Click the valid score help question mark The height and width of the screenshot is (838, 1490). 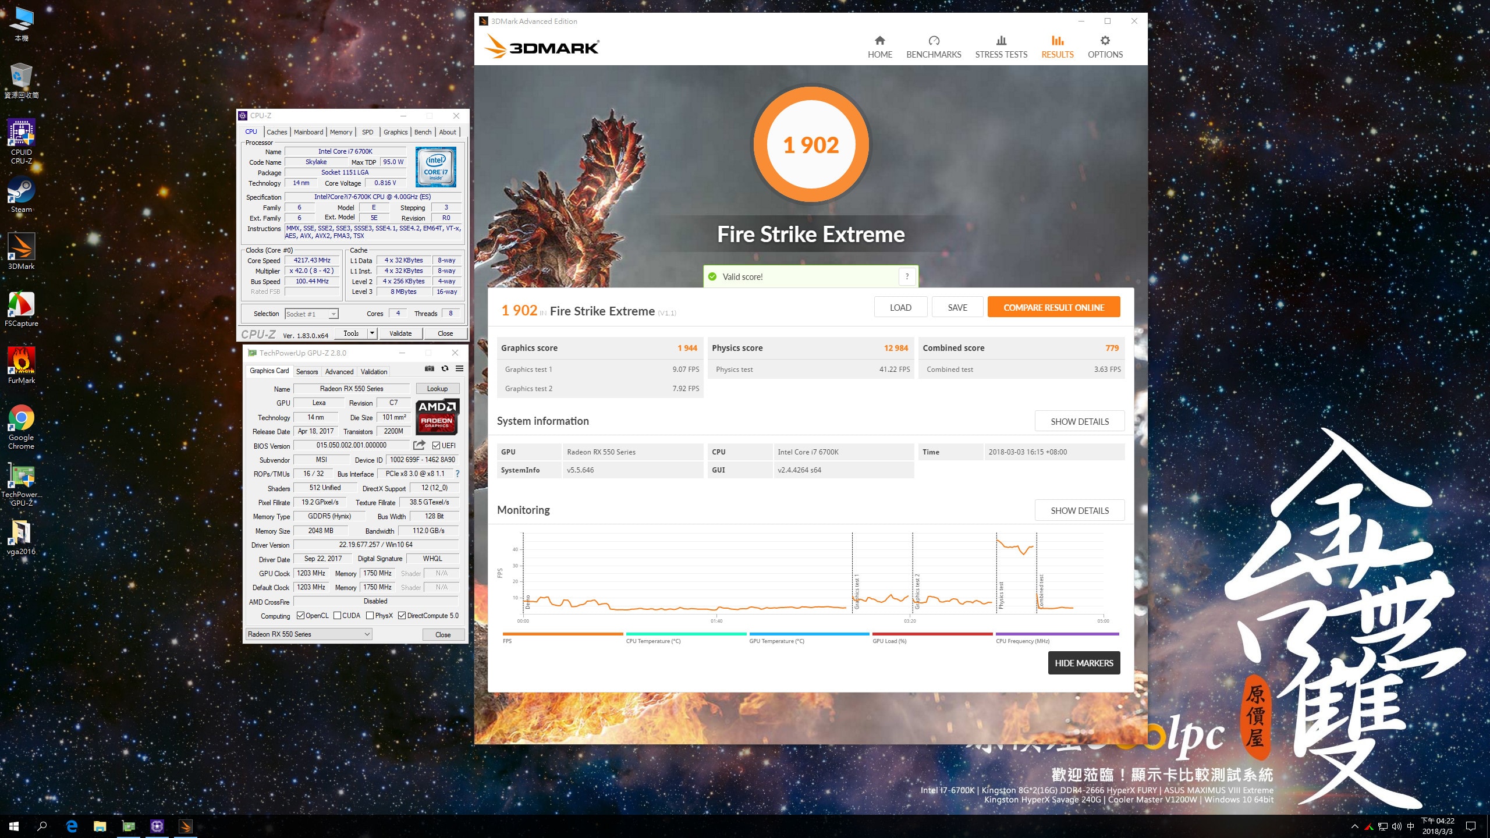(x=907, y=276)
